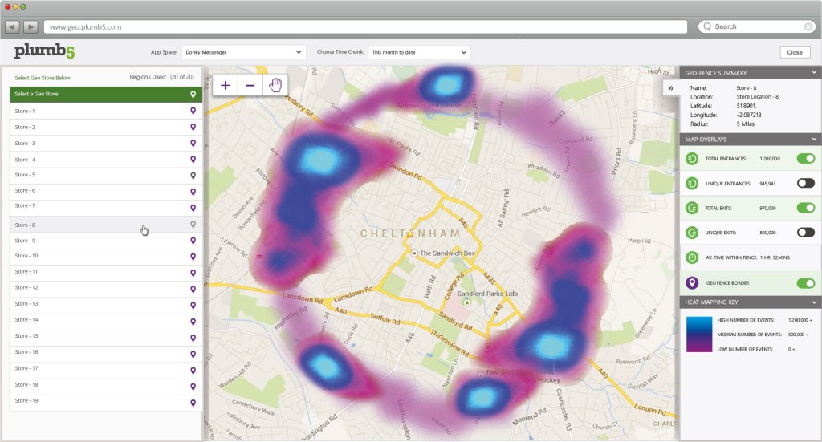Collapse the Heat Mapping Key section
822x442 pixels.
pos(814,302)
